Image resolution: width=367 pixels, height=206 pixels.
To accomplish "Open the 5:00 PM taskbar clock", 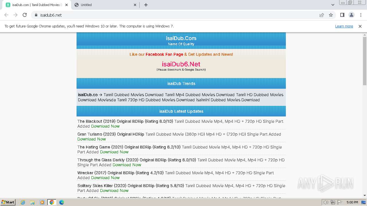I will tap(352, 202).
